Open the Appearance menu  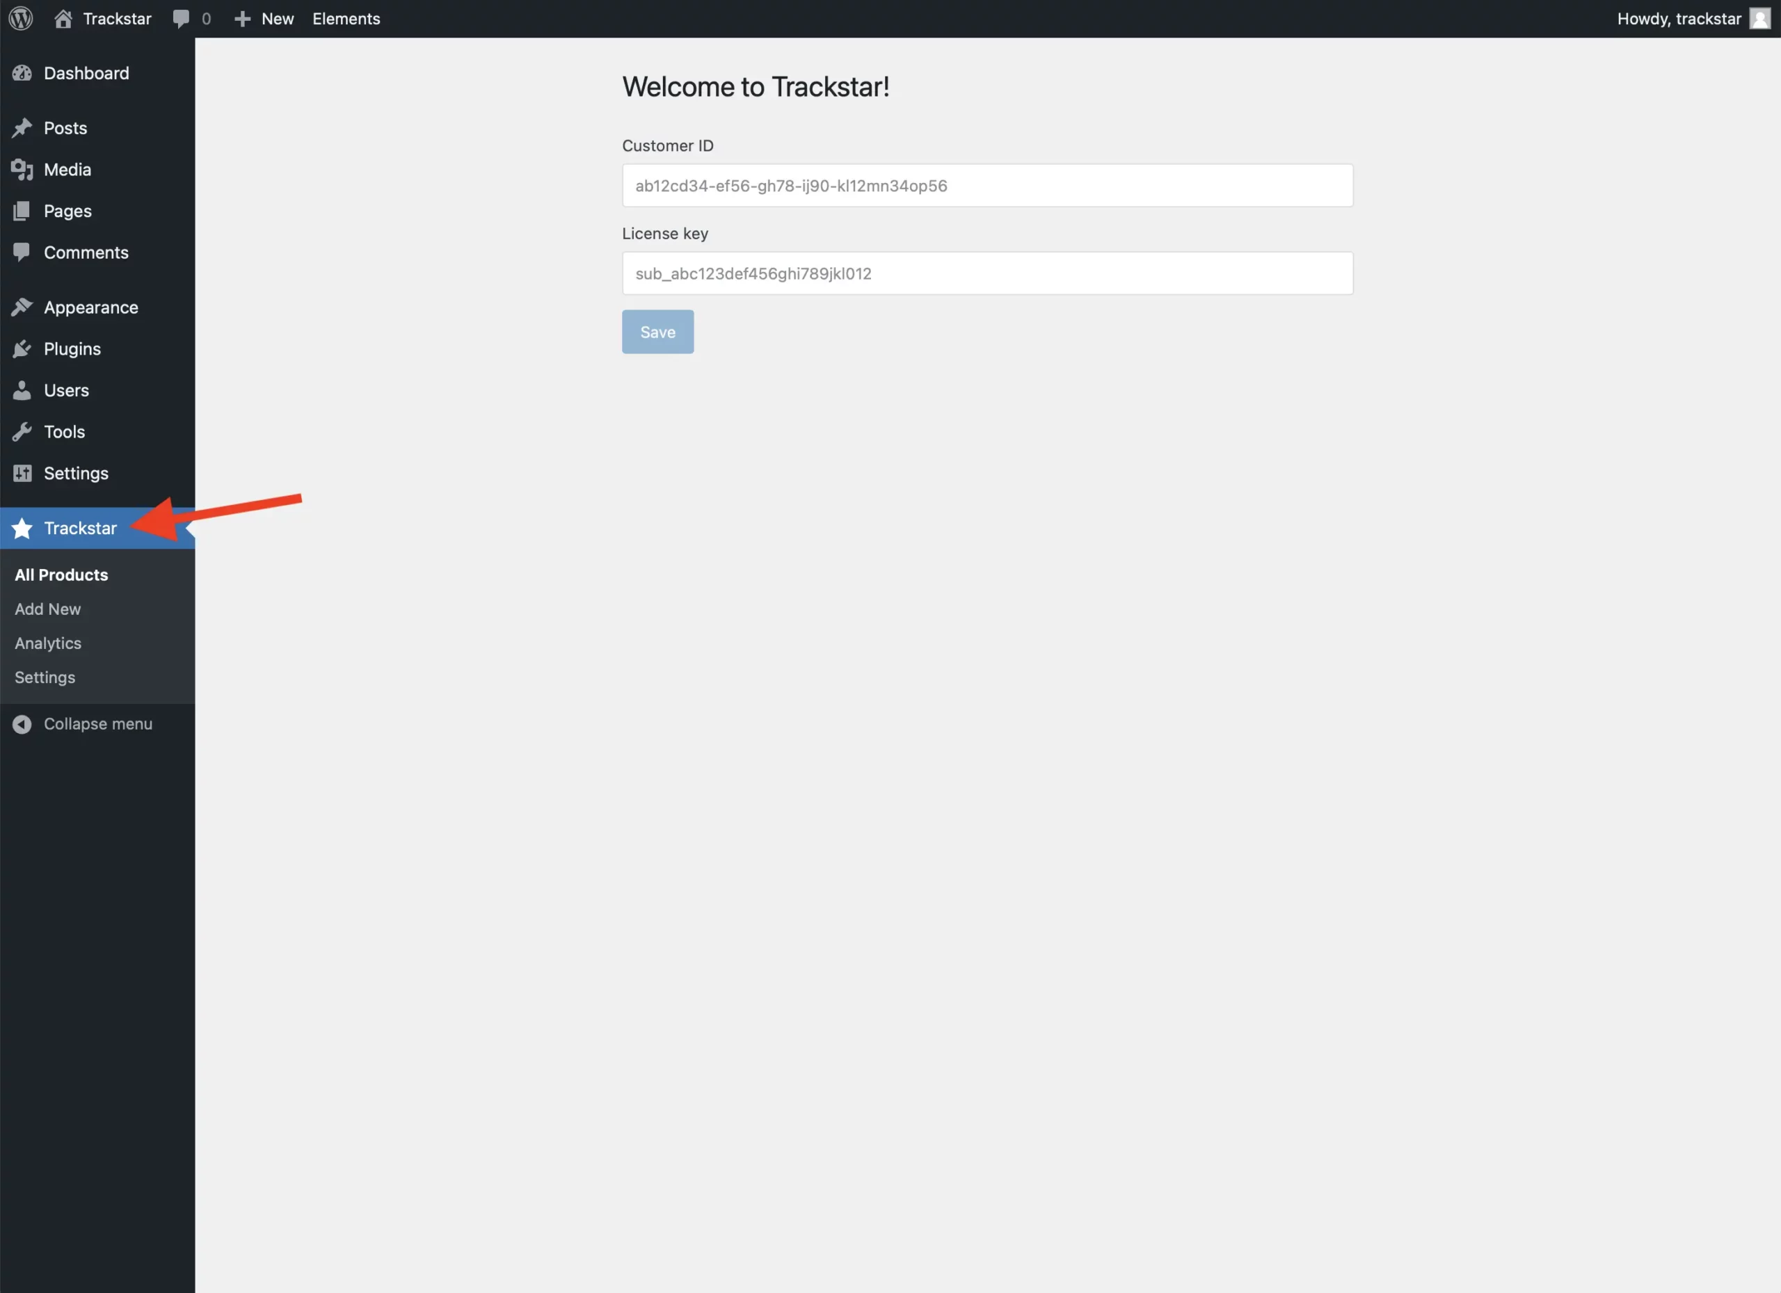pyautogui.click(x=97, y=307)
